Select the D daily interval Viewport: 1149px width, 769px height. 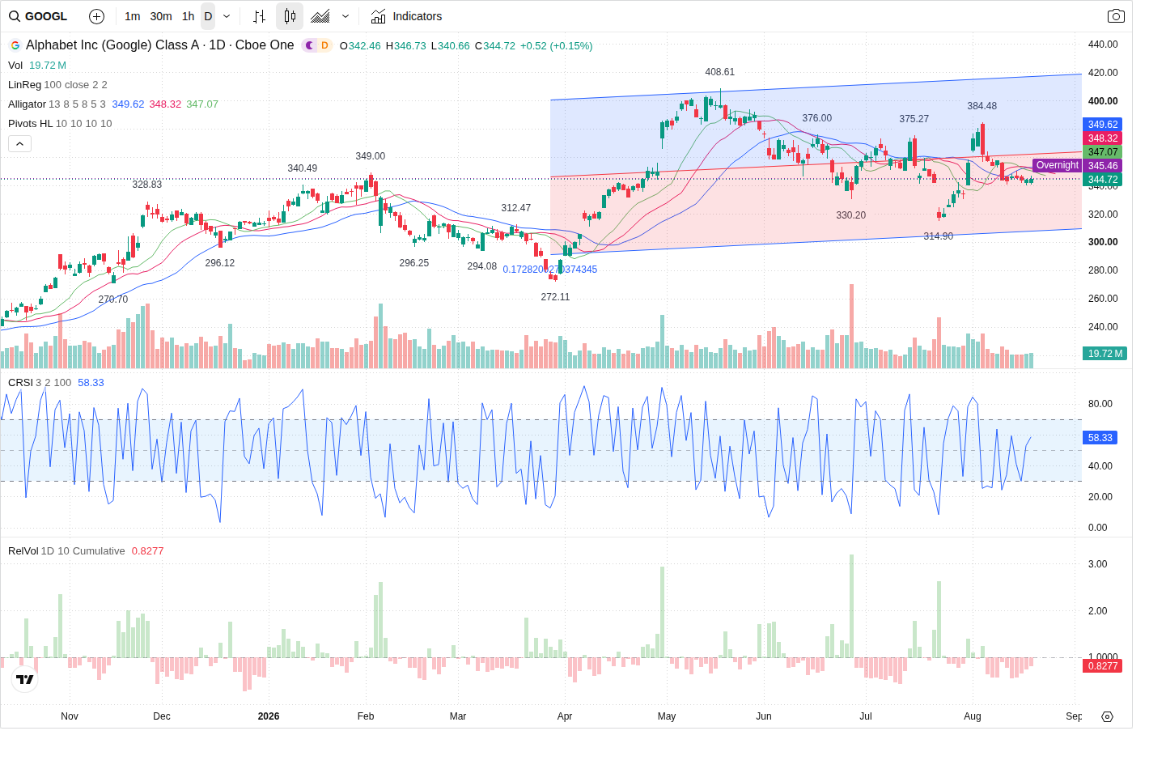tap(208, 16)
